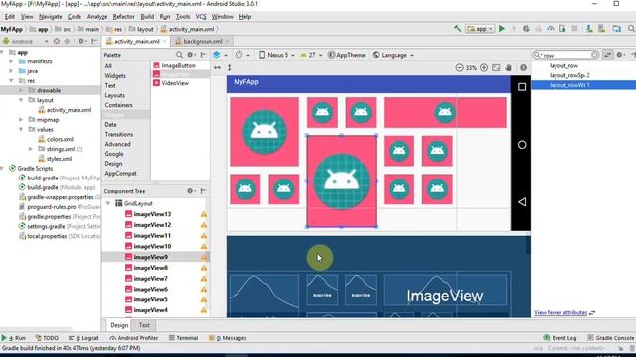Open the Gradle Console button

point(610,338)
